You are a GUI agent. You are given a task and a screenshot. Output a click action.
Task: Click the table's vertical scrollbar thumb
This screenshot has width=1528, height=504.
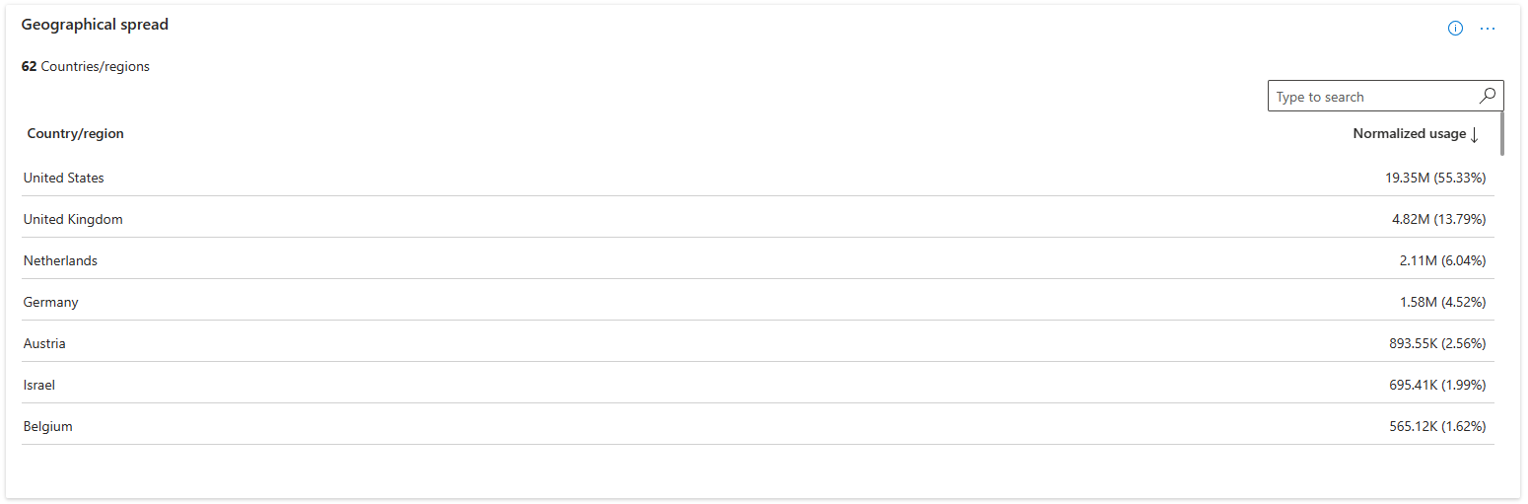point(1501,133)
